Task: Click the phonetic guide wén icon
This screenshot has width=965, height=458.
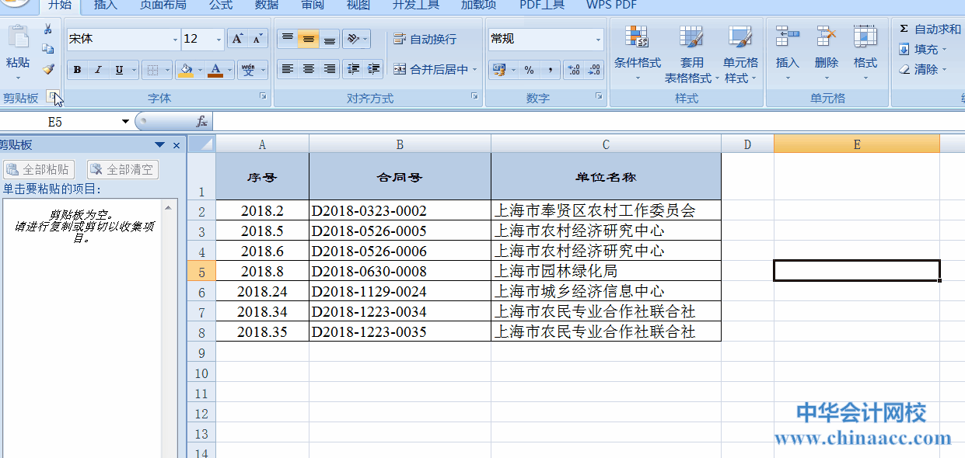Action: tap(248, 70)
